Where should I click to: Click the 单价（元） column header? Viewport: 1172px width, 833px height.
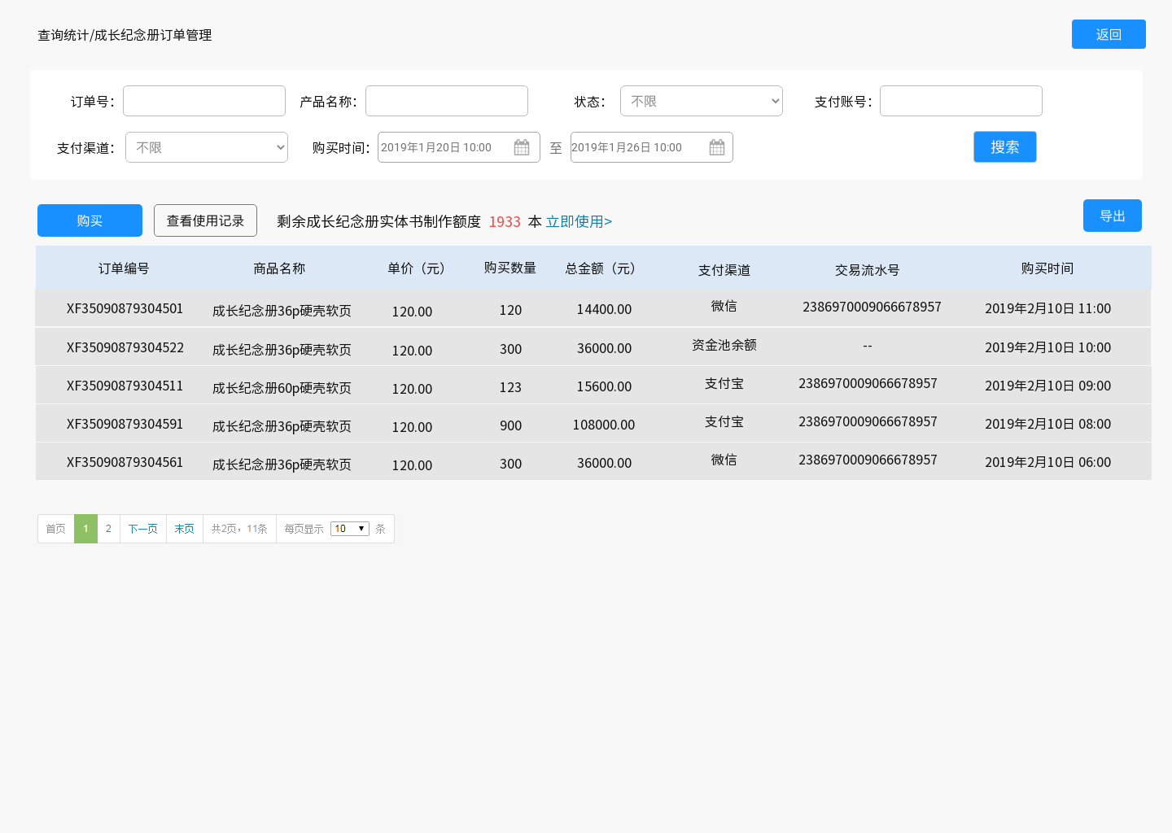418,268
